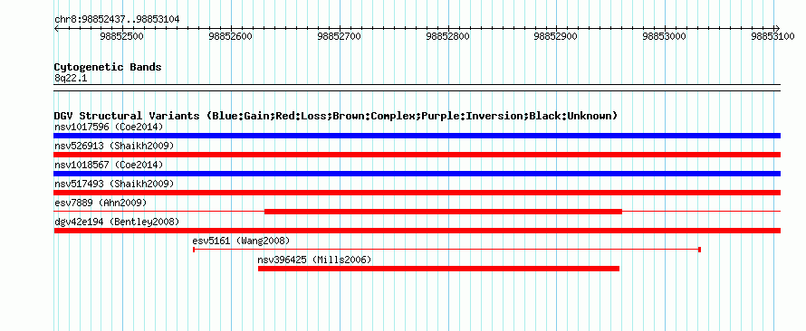Click the esv7889 (Ahn2009) label
Image resolution: width=806 pixels, height=331 pixels.
[x=101, y=203]
